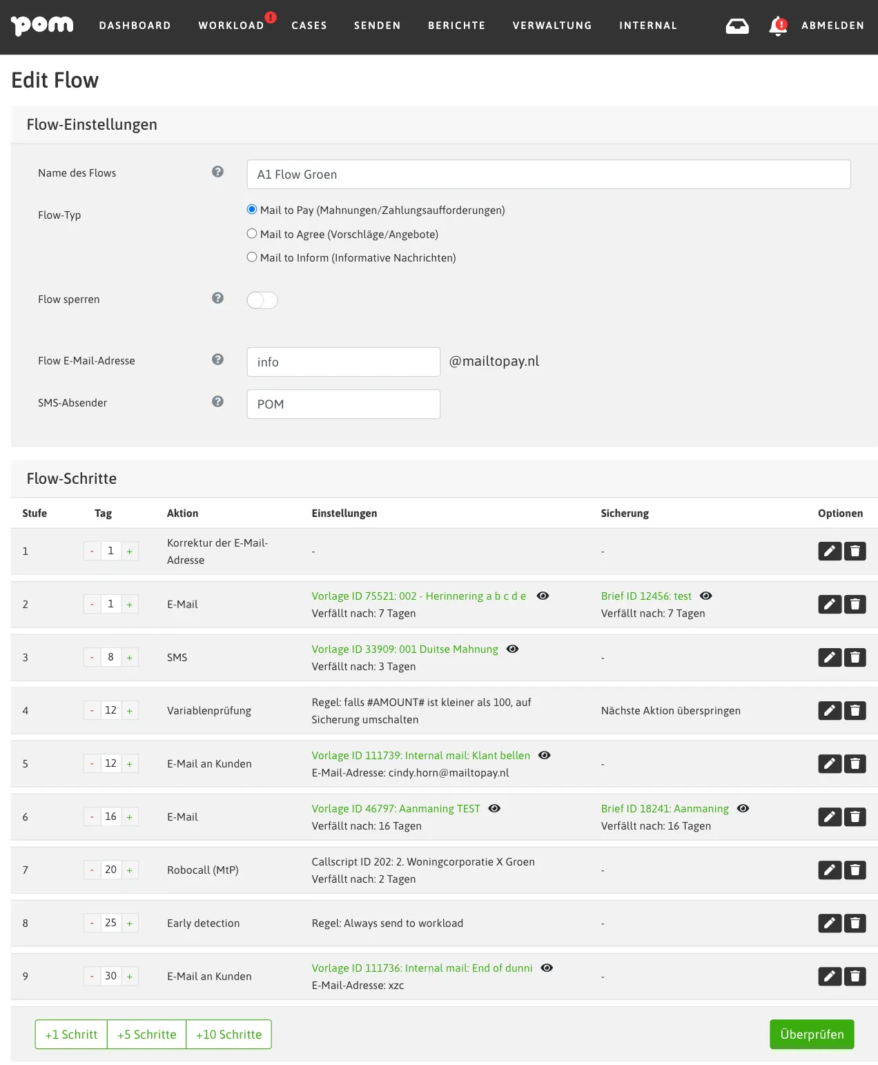This screenshot has height=1065, width=878.
Task: Click Abmelden to log out
Action: pyautogui.click(x=832, y=26)
